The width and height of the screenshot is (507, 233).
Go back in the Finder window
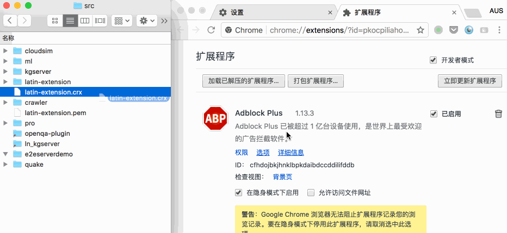(10, 21)
